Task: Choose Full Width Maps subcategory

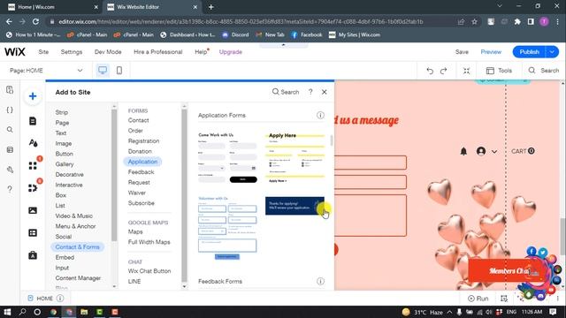Action: click(149, 242)
